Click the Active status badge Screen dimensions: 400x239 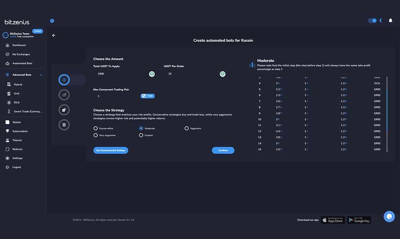(x=37, y=31)
